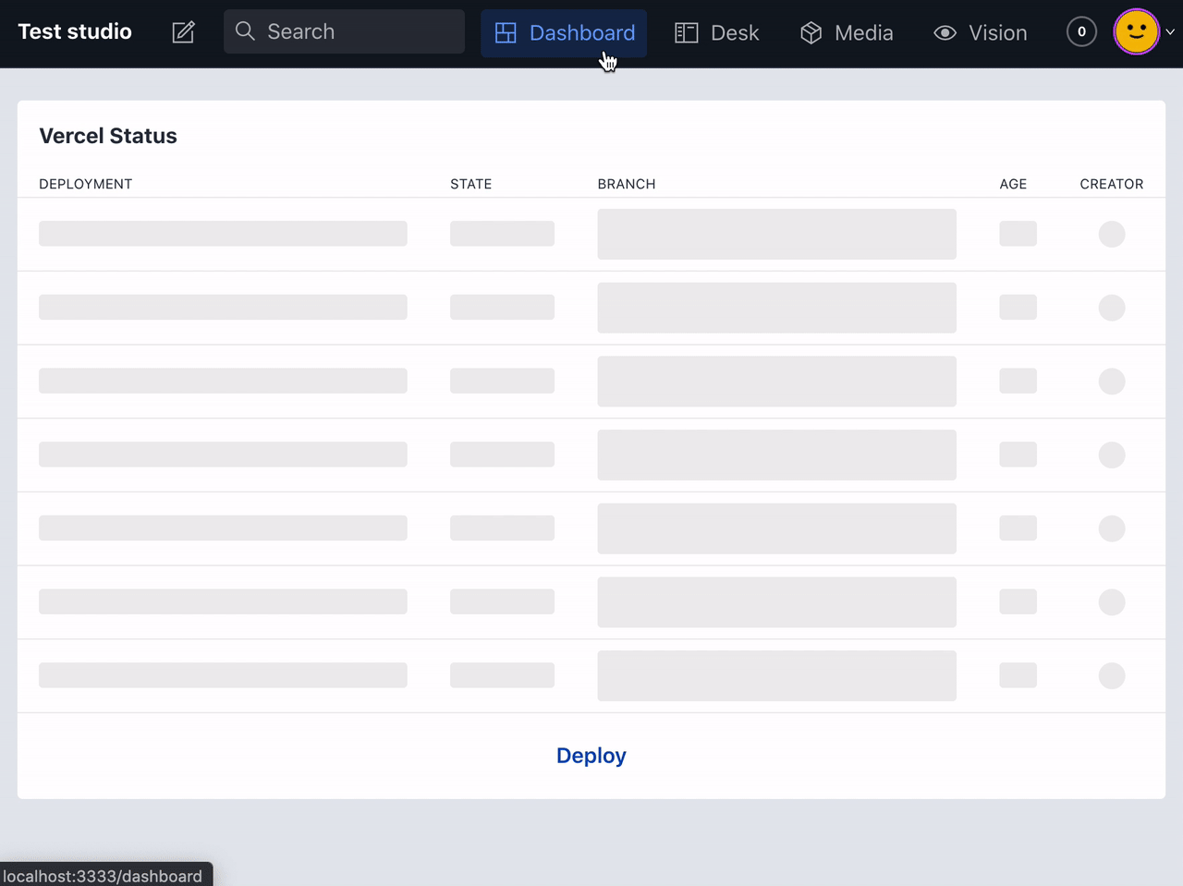Click inside the Search field

coord(344,30)
